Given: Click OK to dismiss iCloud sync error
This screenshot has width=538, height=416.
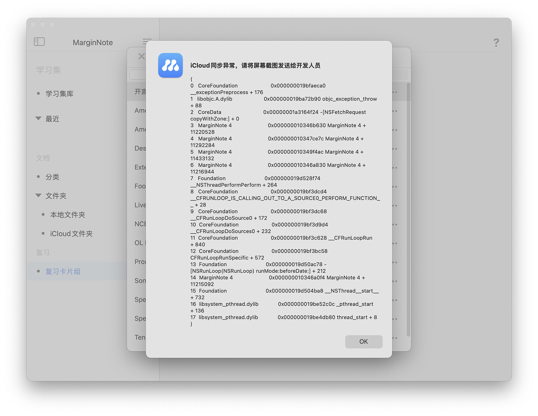Looking at the screenshot, I should (364, 341).
